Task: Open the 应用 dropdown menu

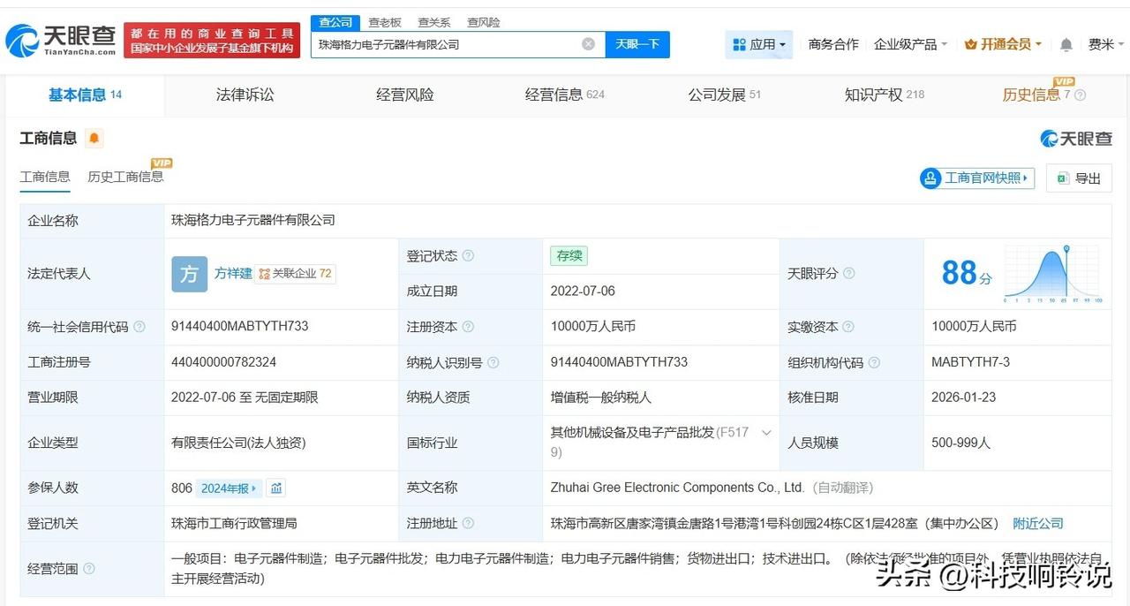Action: coord(758,44)
